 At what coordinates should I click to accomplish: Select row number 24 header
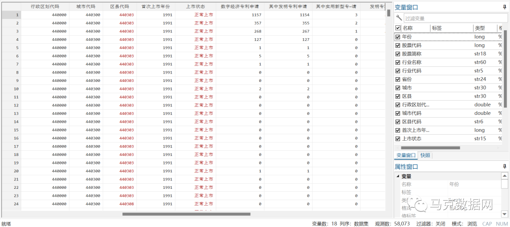coord(11,204)
